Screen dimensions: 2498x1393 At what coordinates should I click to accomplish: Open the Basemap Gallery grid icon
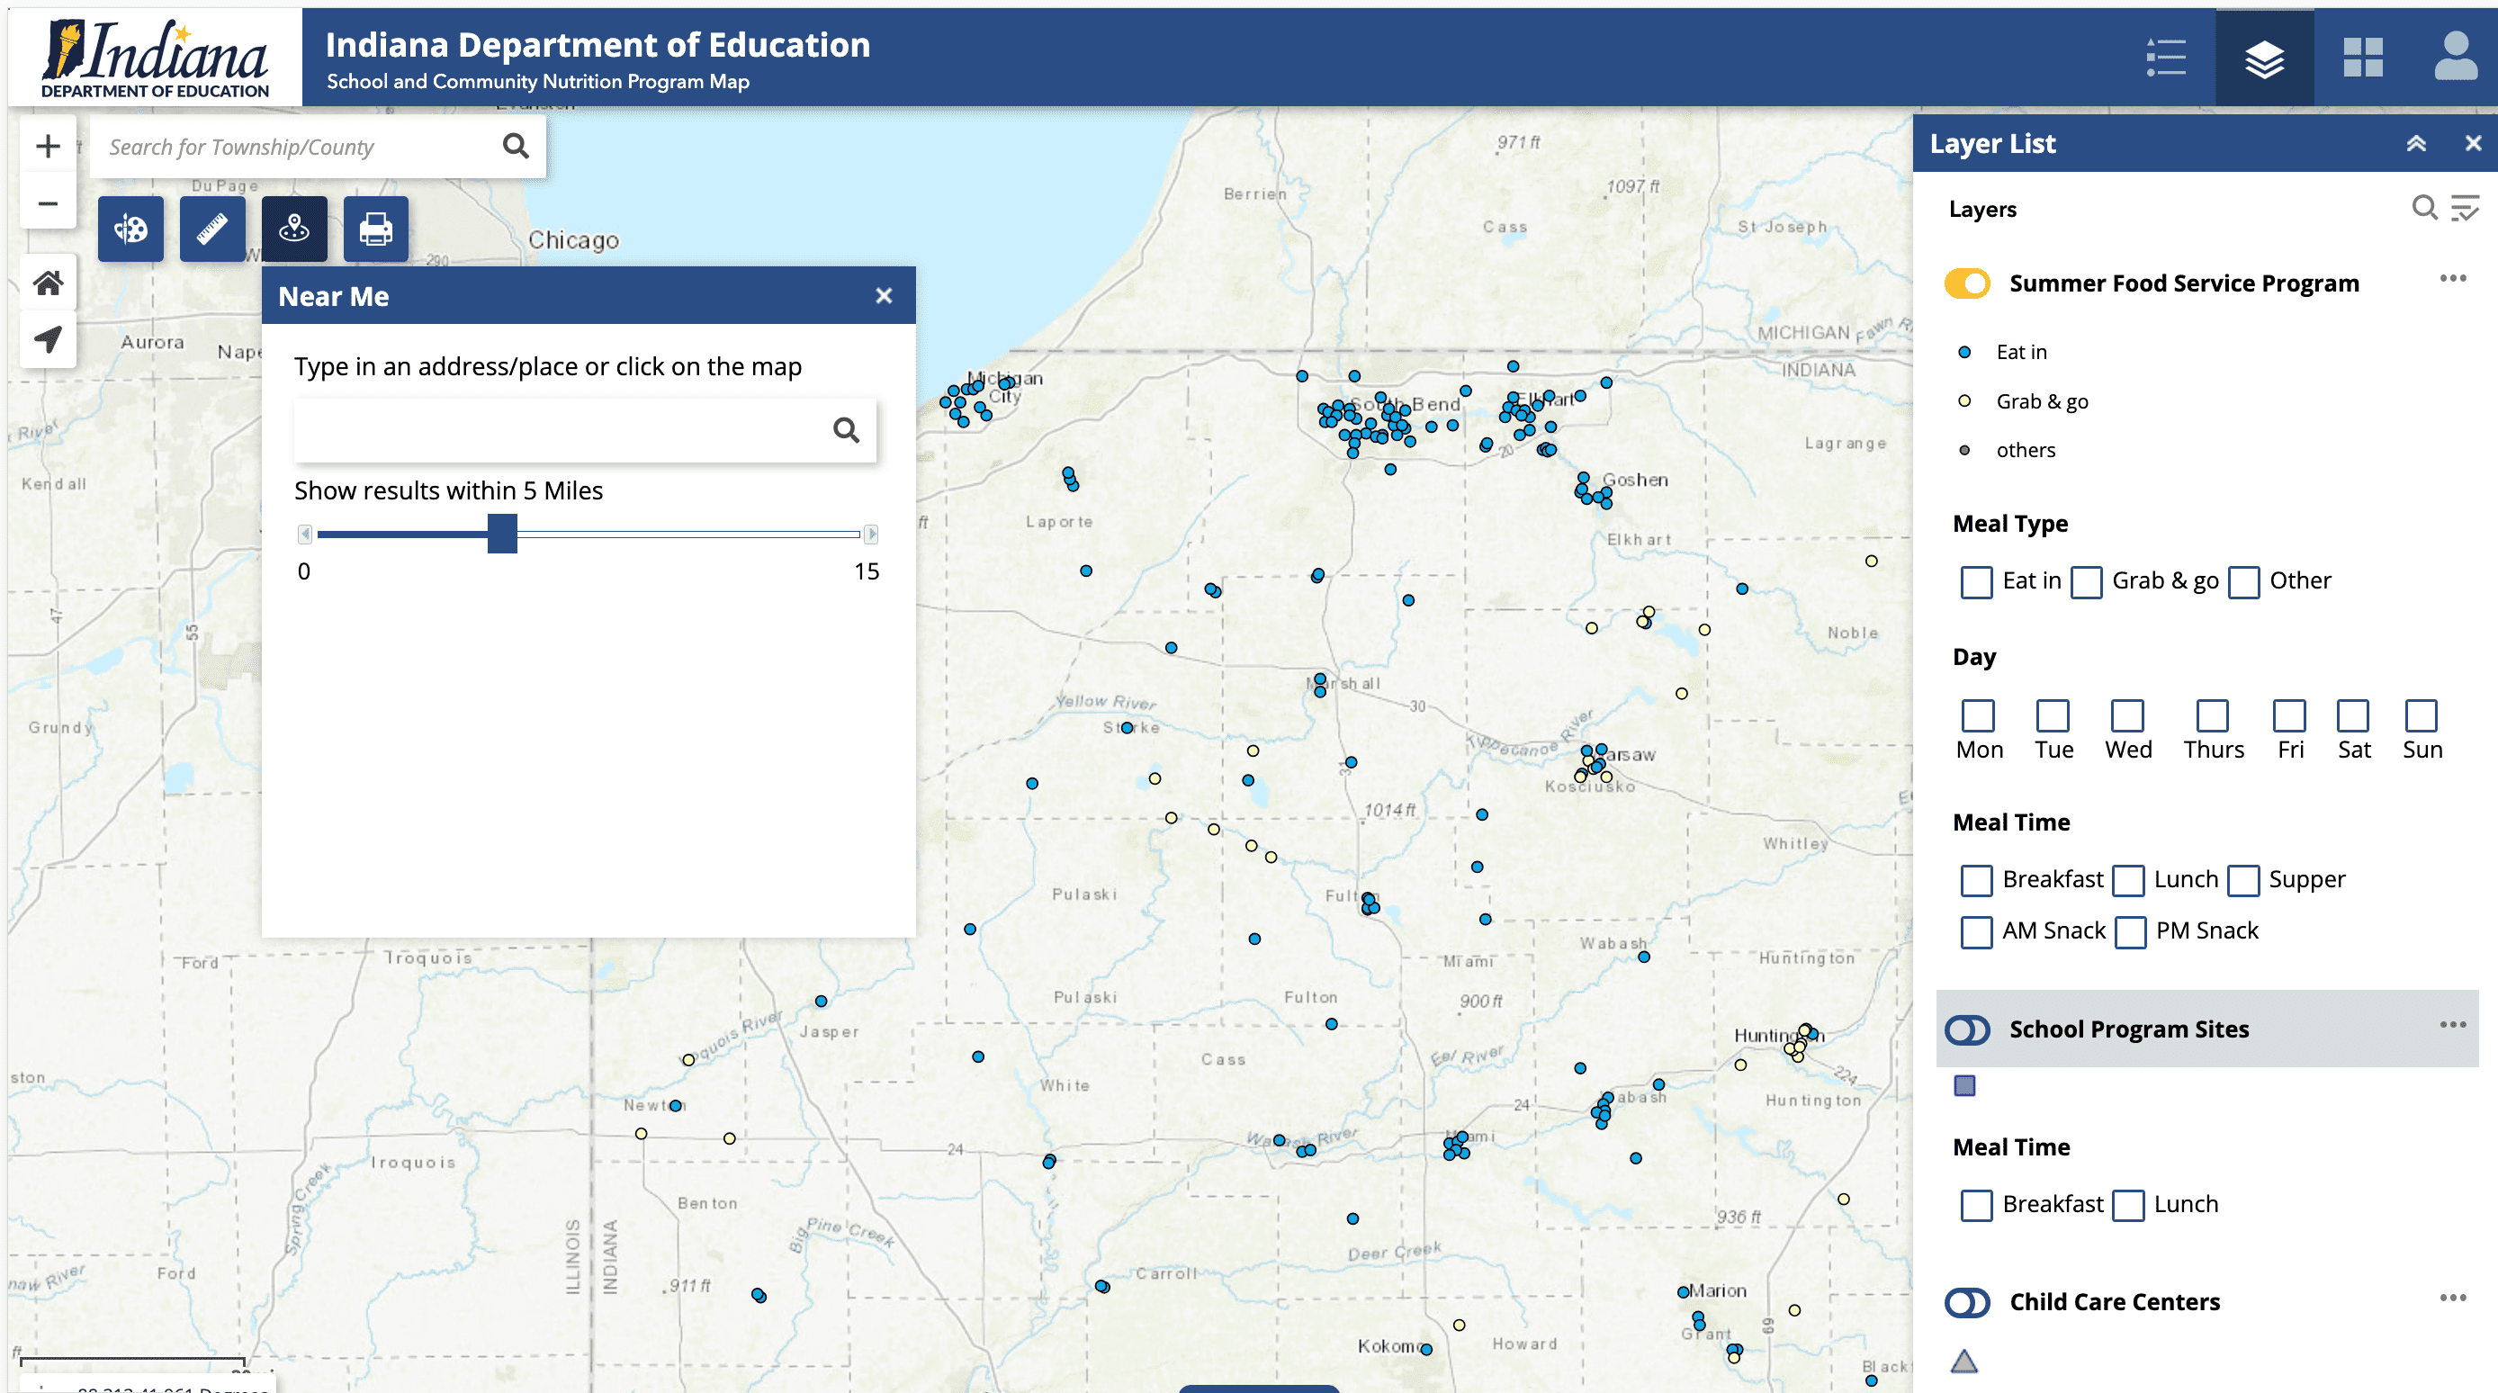pyautogui.click(x=2363, y=58)
